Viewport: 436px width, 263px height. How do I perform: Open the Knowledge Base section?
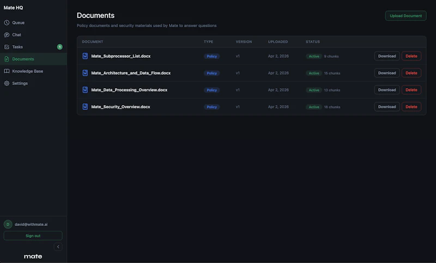(33, 71)
